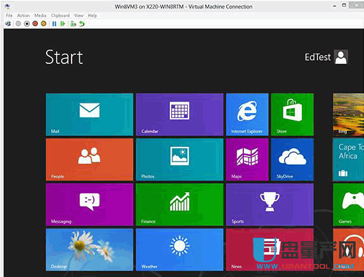Launch the Calendar tile

tap(179, 114)
